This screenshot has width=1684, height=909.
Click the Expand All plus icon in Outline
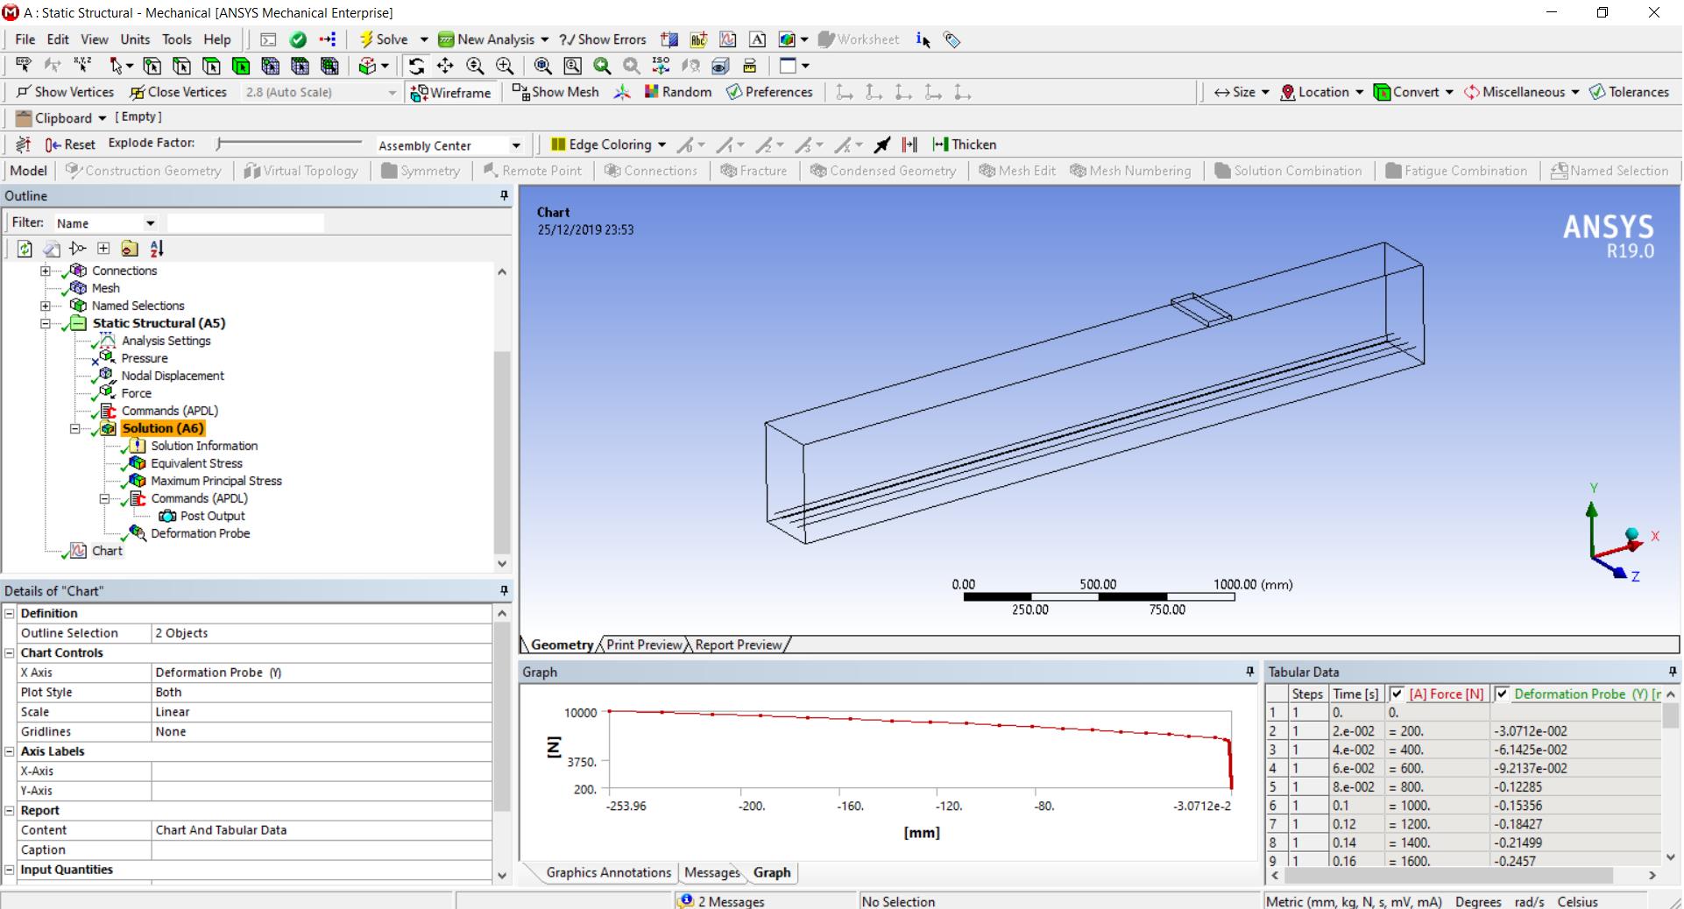pos(103,249)
